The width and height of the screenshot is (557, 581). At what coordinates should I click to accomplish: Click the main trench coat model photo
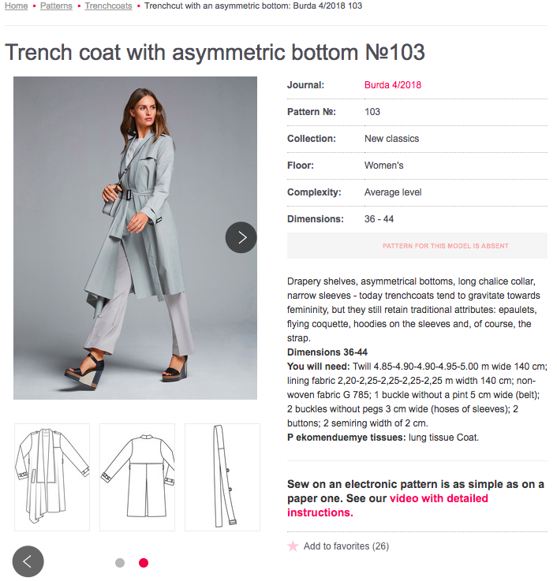[x=135, y=237]
